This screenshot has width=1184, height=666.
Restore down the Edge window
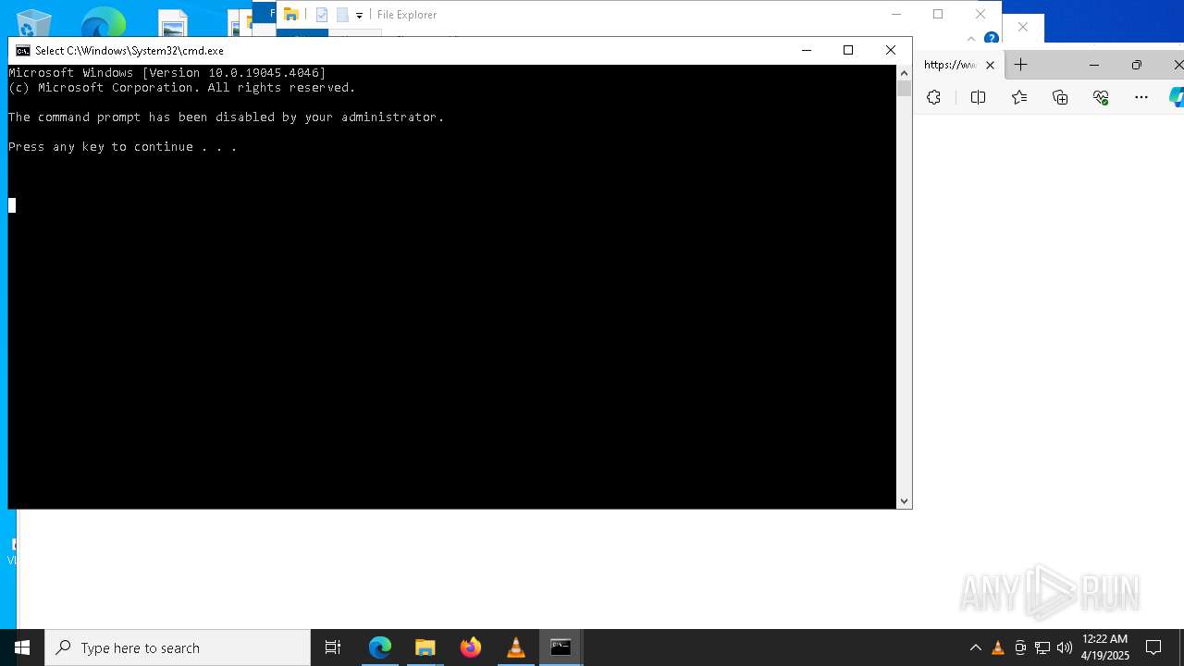(1137, 65)
